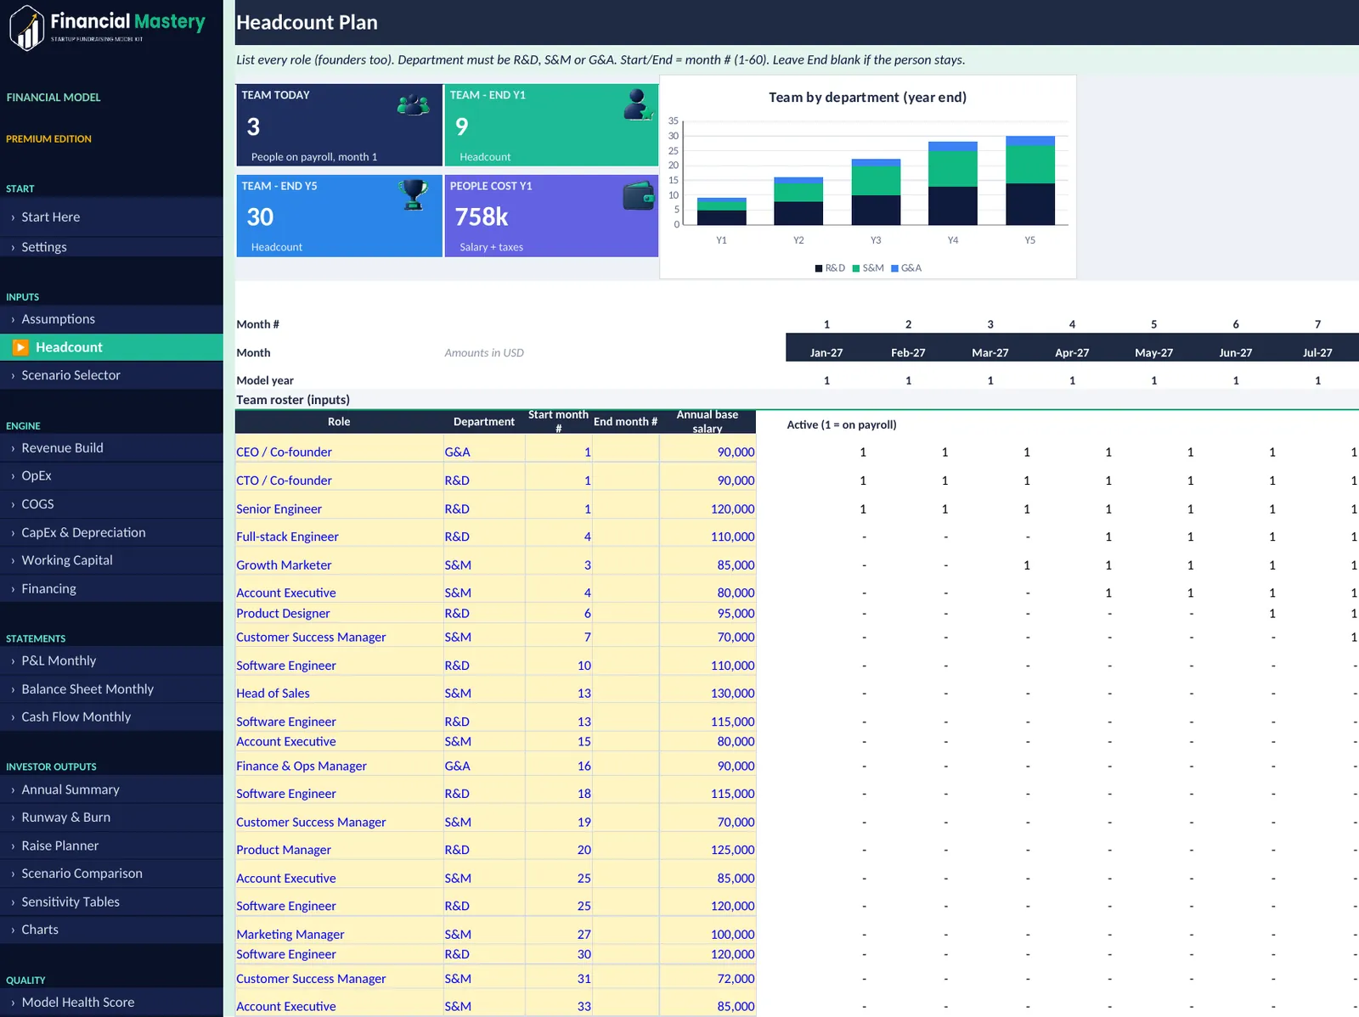This screenshot has height=1017, width=1359.
Task: Click the Financial Mastery logo icon
Action: click(x=26, y=27)
